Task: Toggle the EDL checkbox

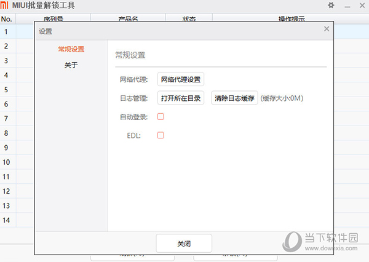Action: point(161,135)
